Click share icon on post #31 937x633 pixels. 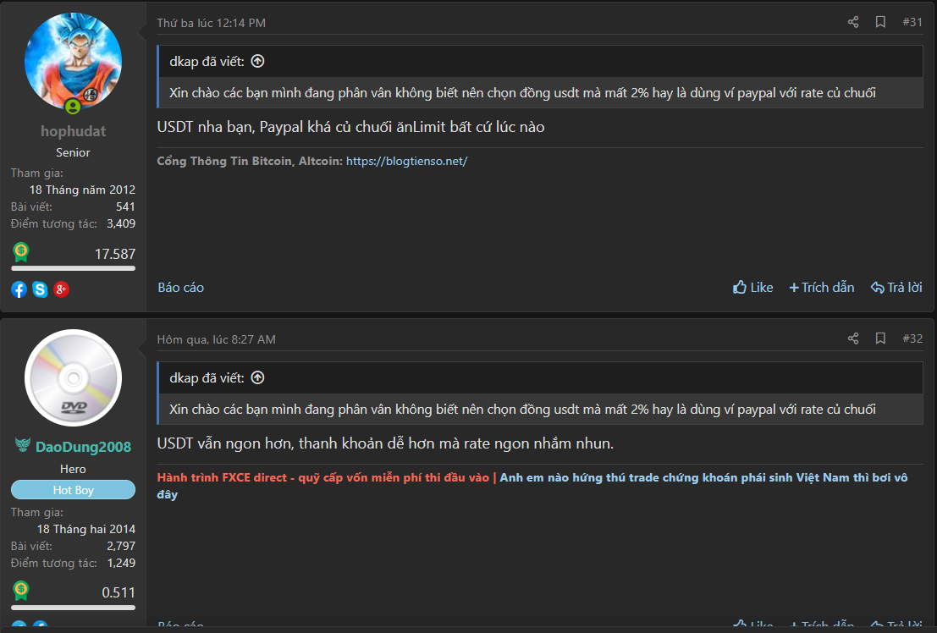[x=853, y=22]
